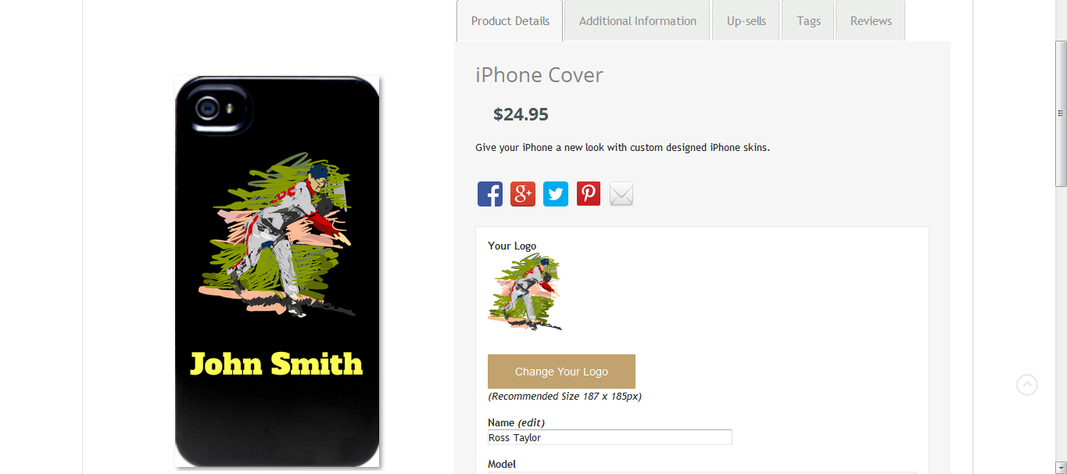Click the Change Your Logo button

(x=561, y=372)
